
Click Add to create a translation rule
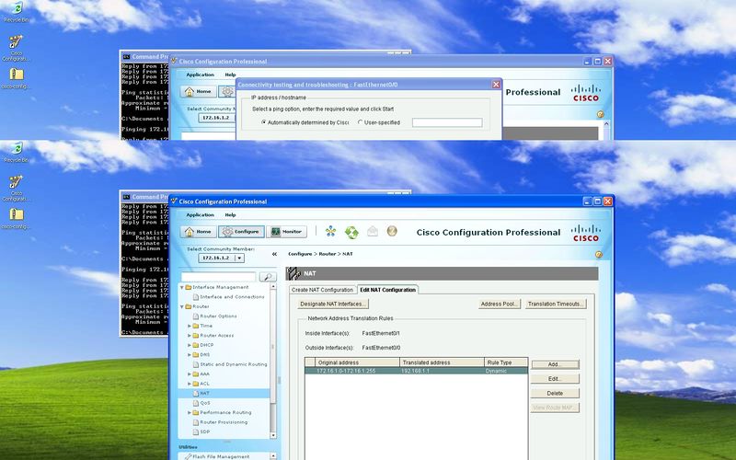click(556, 364)
